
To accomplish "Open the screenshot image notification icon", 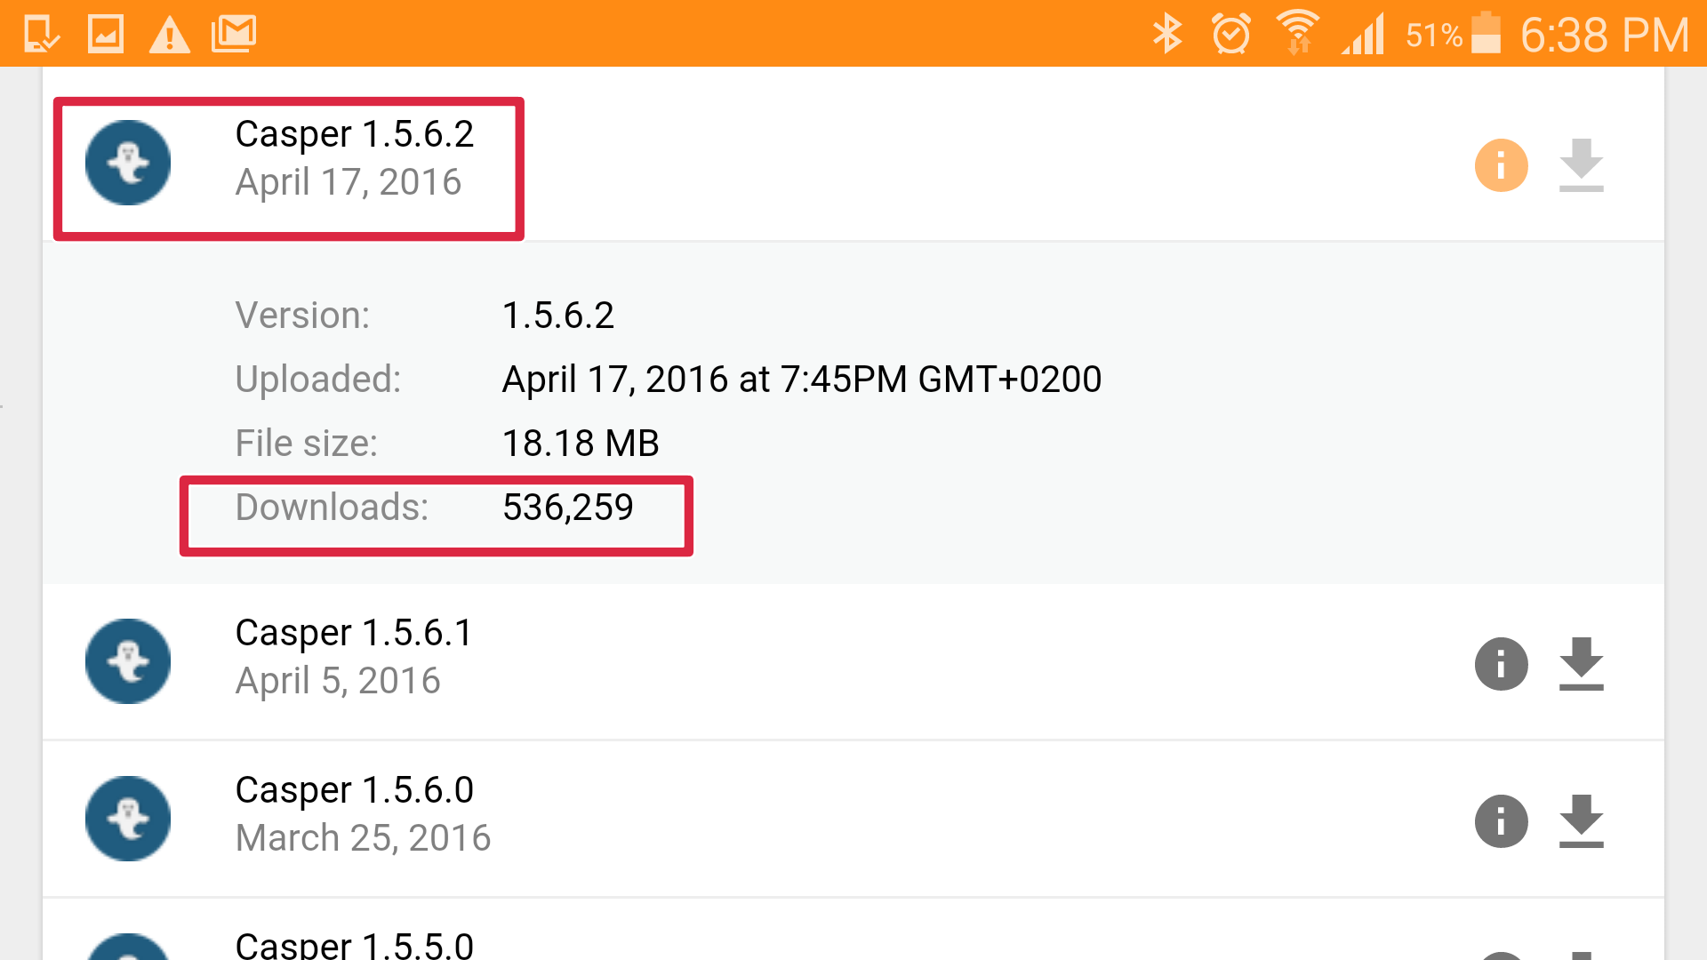I will point(106,35).
